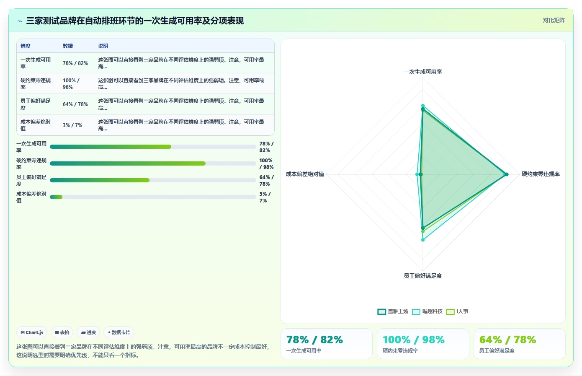This screenshot has height=376, width=582.
Task: Click the 数据卡片 tag chip
Action: pos(119,332)
